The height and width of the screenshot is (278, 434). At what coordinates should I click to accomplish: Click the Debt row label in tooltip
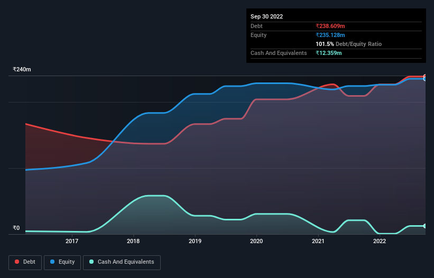click(x=256, y=26)
